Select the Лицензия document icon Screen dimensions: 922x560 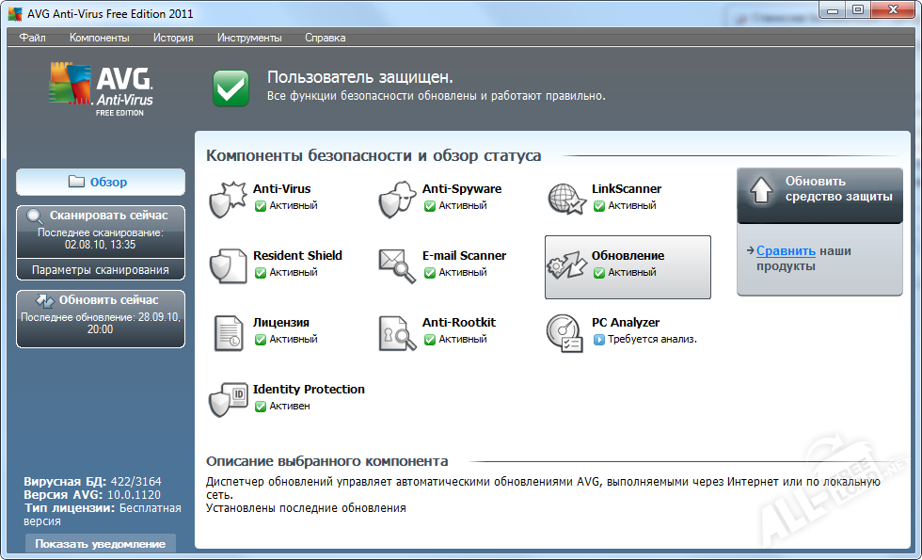[227, 332]
